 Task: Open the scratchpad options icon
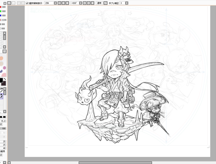(x=4, y=51)
